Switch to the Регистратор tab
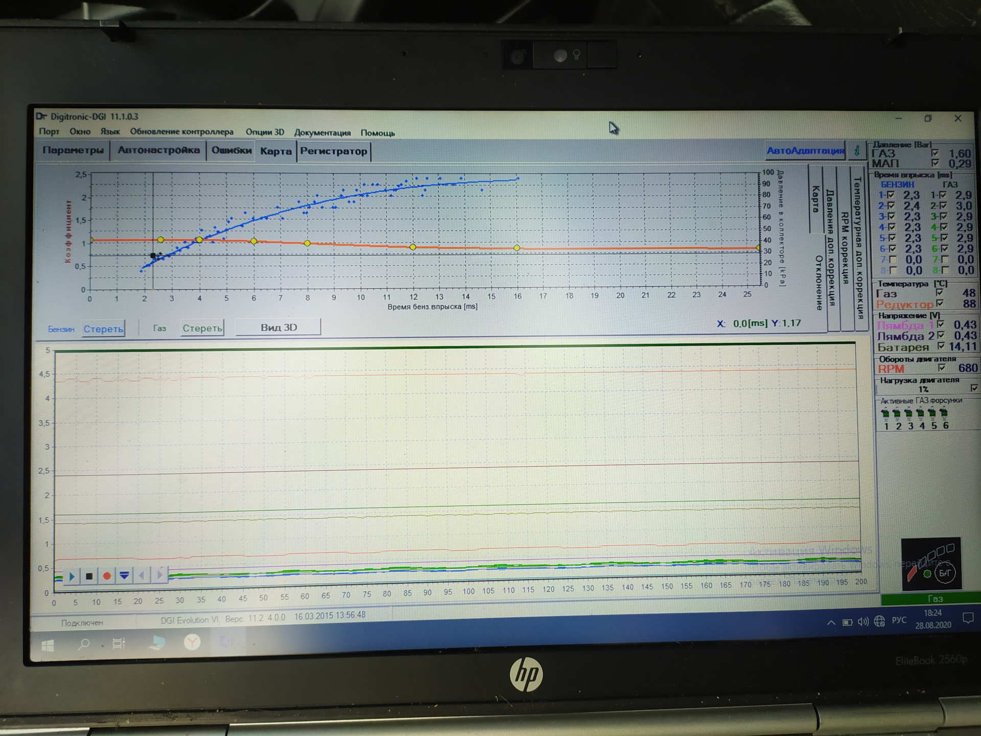This screenshot has width=981, height=736. click(334, 151)
